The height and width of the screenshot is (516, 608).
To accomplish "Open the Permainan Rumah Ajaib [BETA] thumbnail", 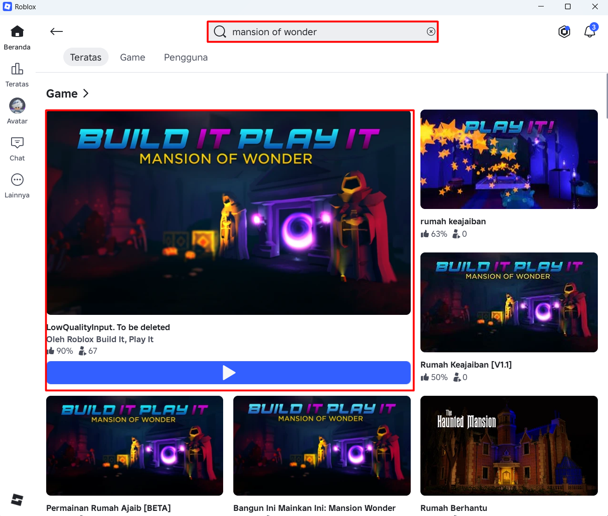I will [x=134, y=446].
